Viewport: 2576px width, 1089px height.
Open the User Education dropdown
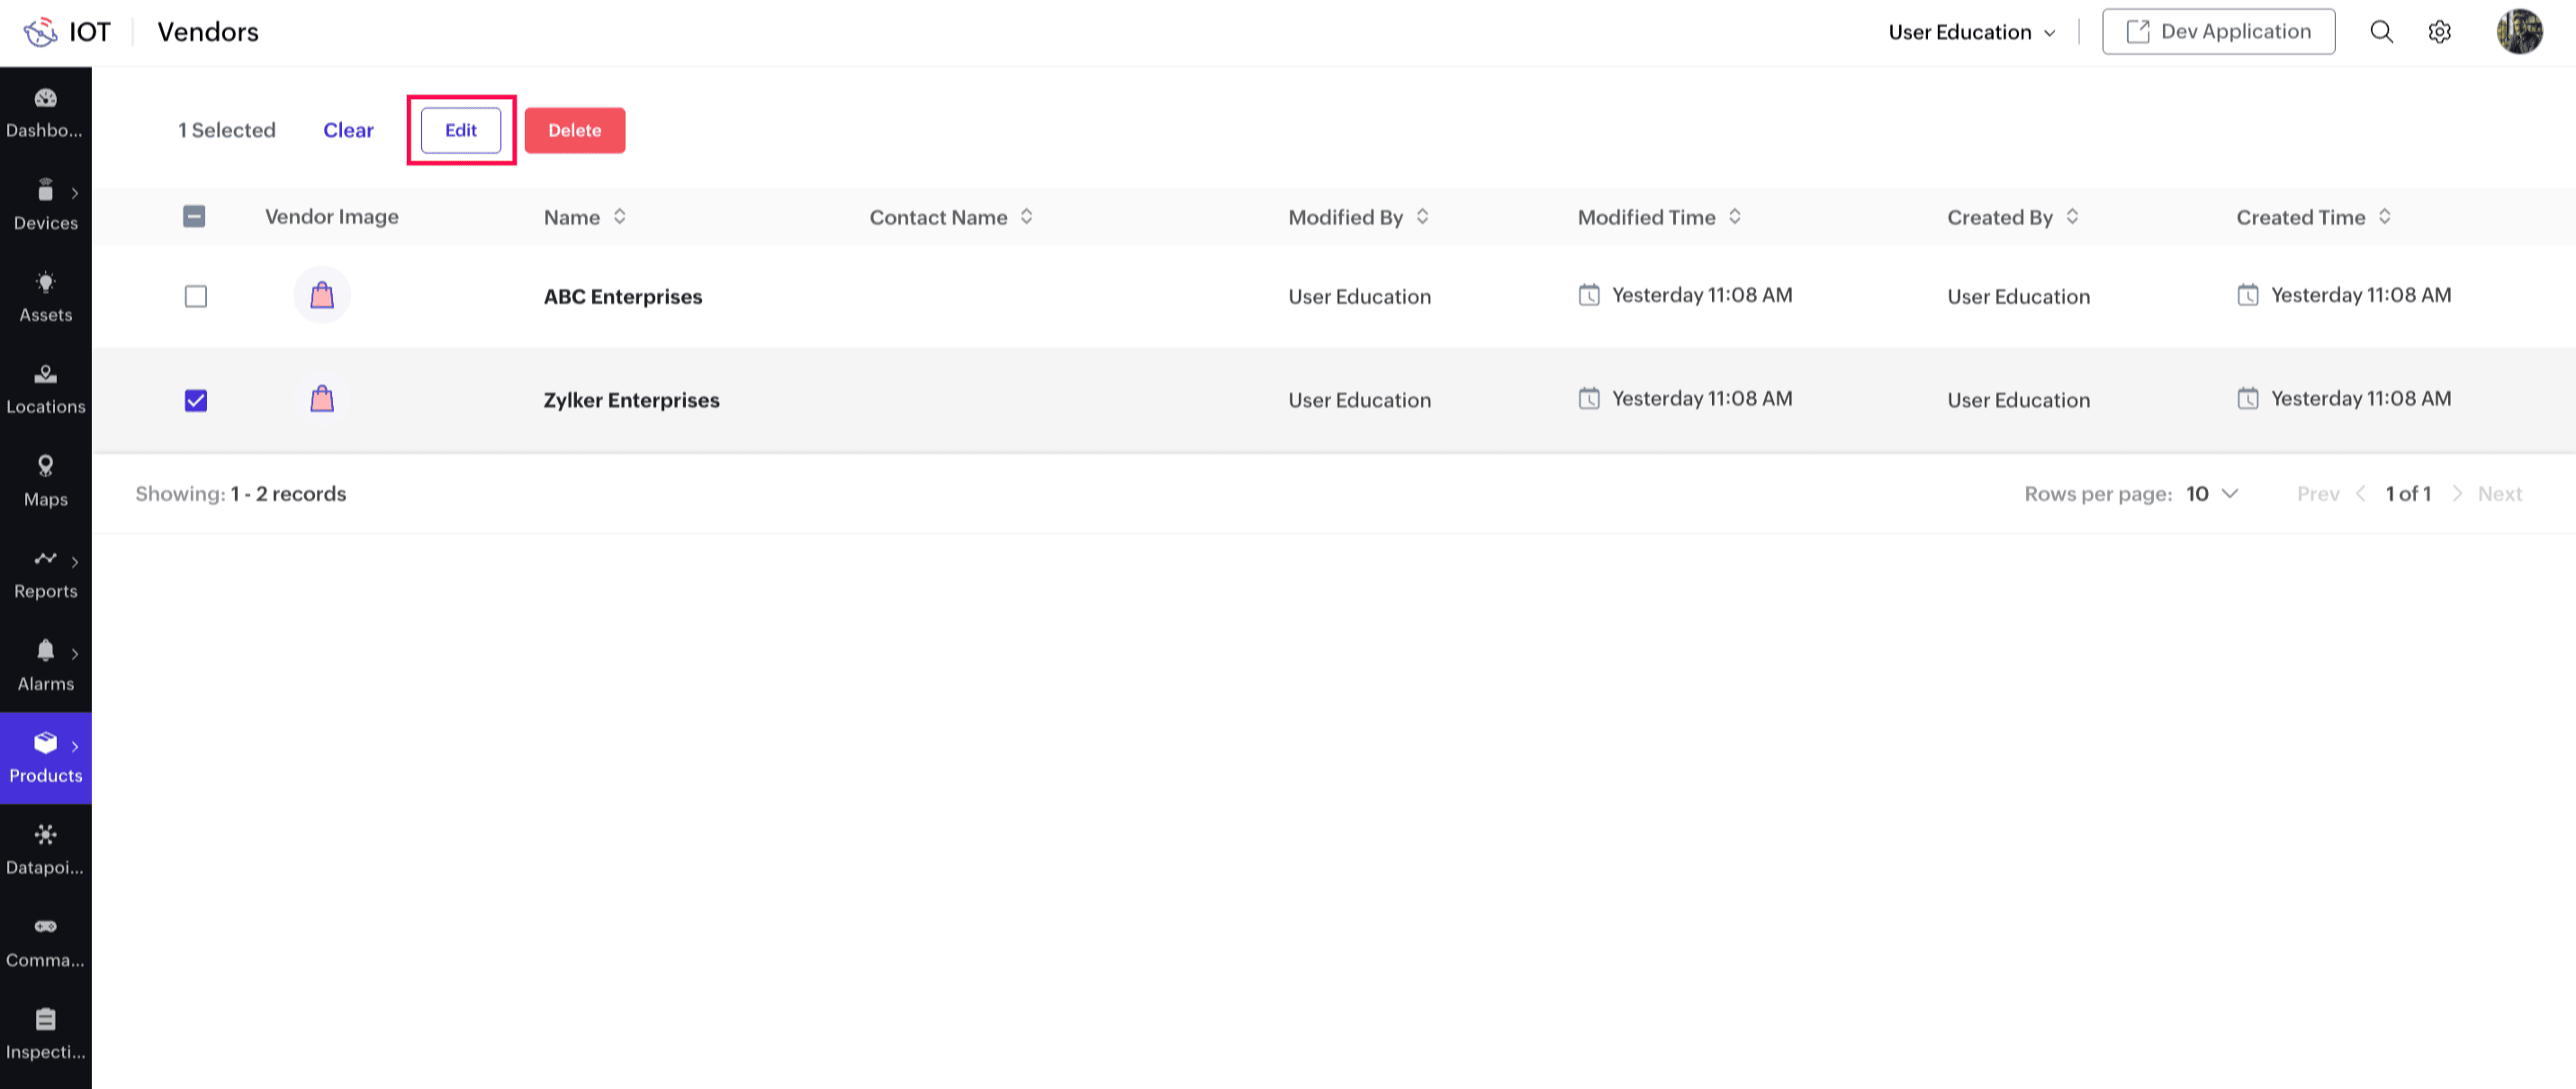(x=1971, y=32)
